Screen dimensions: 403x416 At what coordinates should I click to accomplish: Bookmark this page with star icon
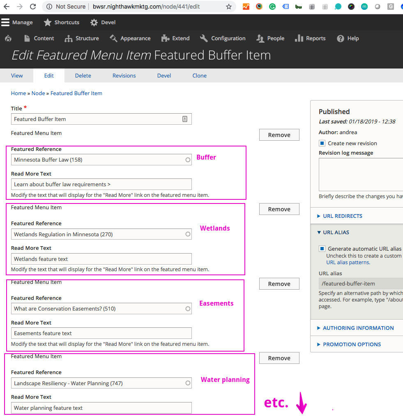tap(229, 7)
